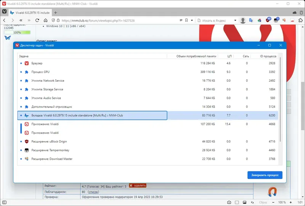Click the red chart extension icon
Viewport: 305px width, 206px height.
tap(292, 21)
